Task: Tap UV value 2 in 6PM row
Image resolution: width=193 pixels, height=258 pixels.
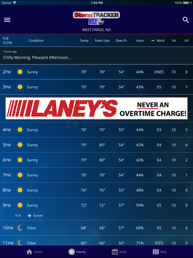Action: click(x=186, y=160)
